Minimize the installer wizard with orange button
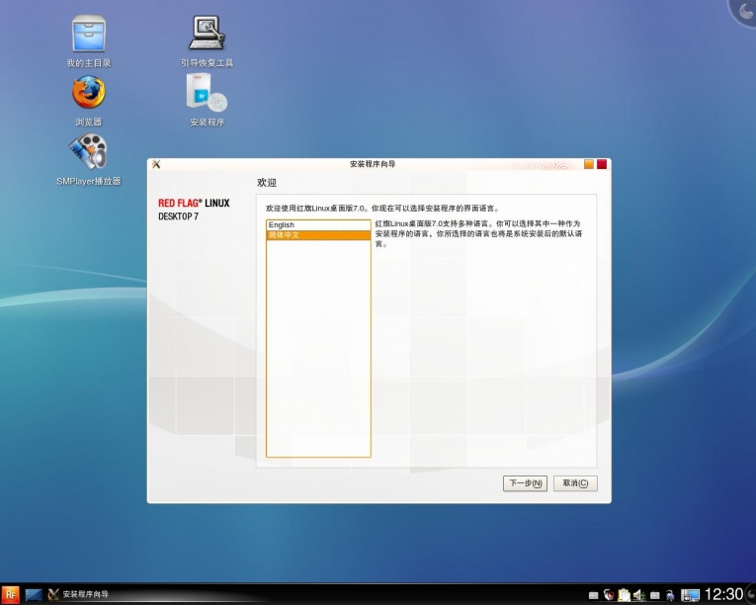Screen dimensions: 756x605 pos(589,164)
